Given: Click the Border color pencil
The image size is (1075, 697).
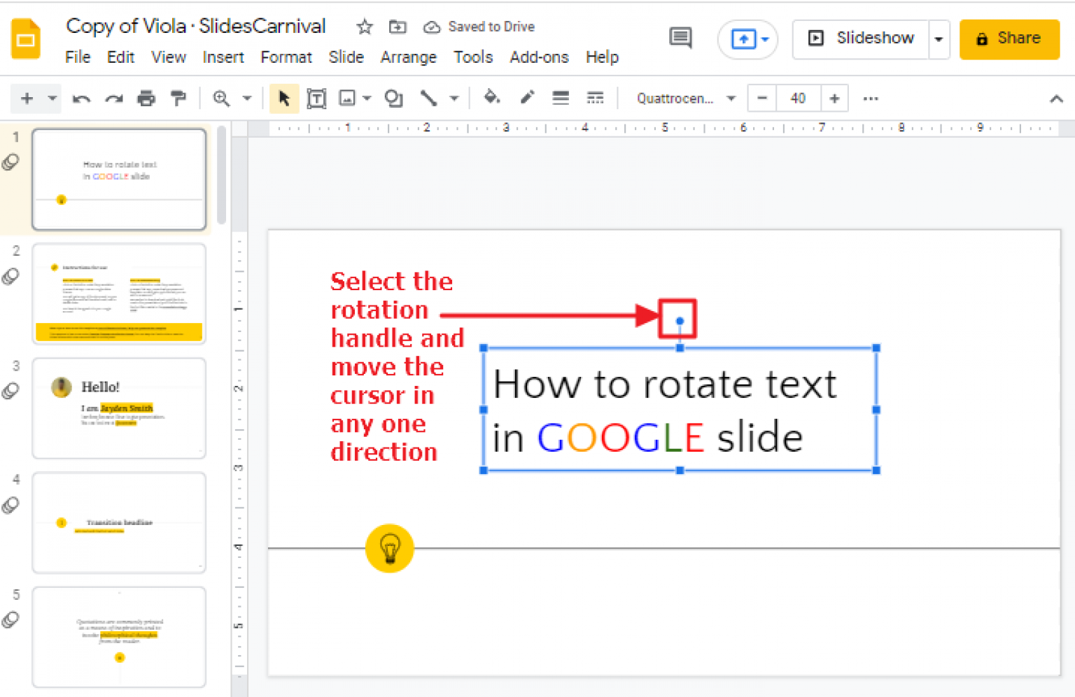Looking at the screenshot, I should coord(527,98).
